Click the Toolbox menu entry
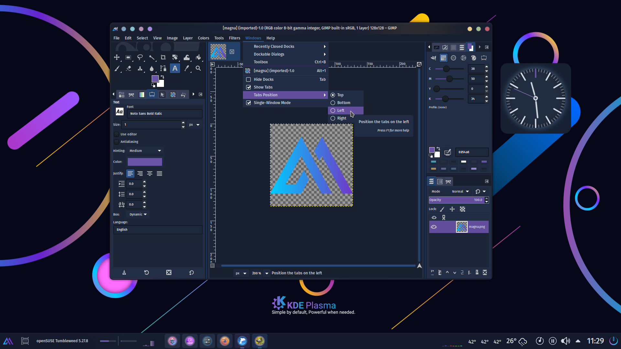Viewport: 621px width, 349px height. (x=286, y=62)
